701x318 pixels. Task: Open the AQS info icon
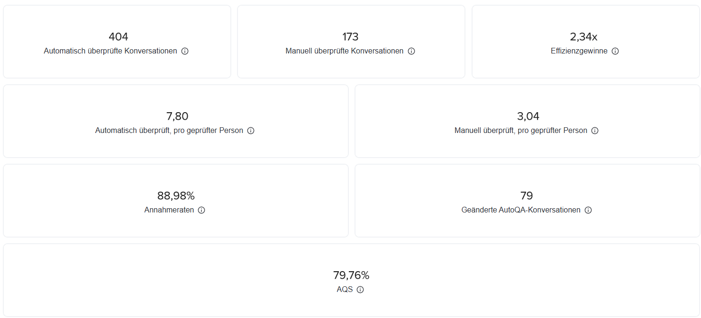tap(360, 290)
